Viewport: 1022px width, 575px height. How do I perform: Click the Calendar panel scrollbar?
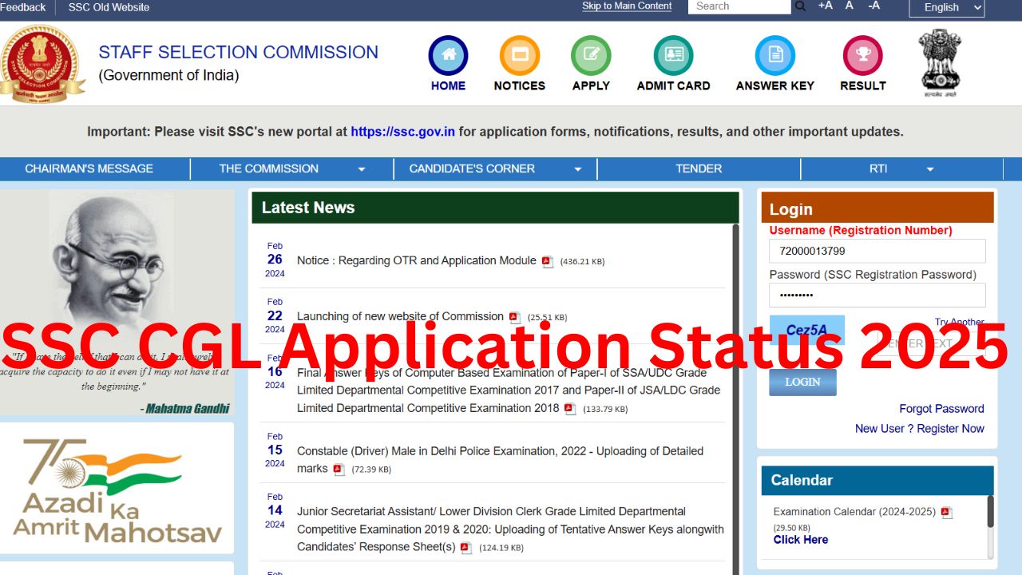pyautogui.click(x=991, y=511)
